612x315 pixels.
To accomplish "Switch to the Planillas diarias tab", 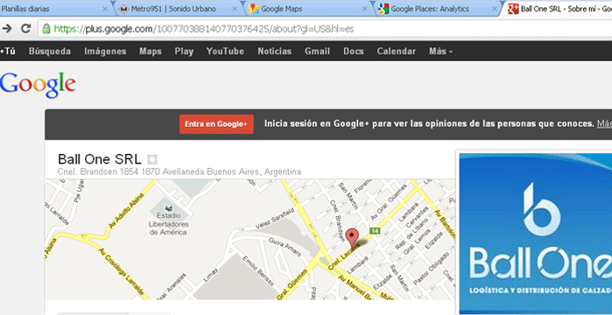I will click(x=54, y=9).
